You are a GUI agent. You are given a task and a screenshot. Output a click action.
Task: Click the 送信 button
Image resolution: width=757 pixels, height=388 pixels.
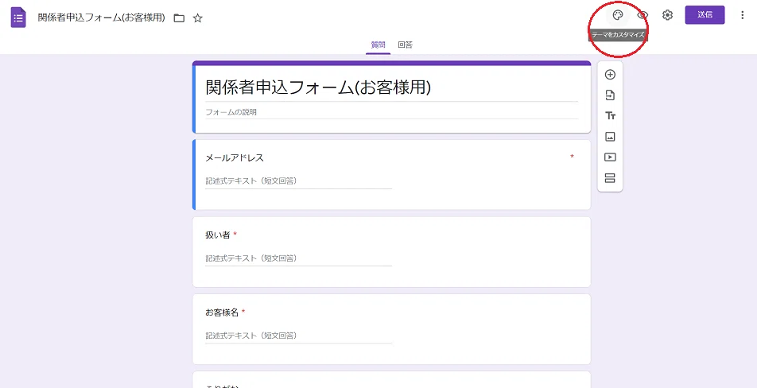(705, 15)
